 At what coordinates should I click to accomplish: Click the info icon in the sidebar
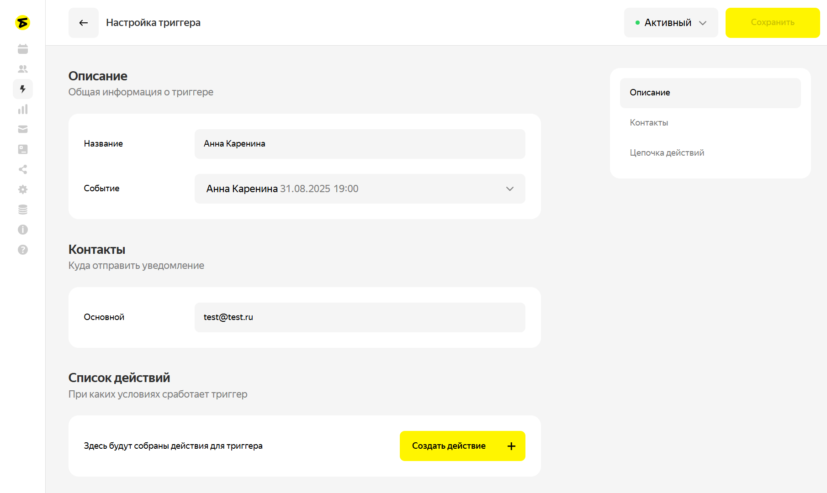pyautogui.click(x=23, y=230)
